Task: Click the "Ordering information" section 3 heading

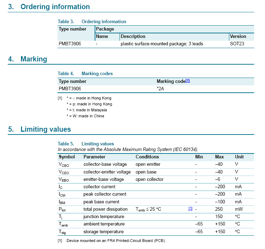Action: pyautogui.click(x=55, y=7)
